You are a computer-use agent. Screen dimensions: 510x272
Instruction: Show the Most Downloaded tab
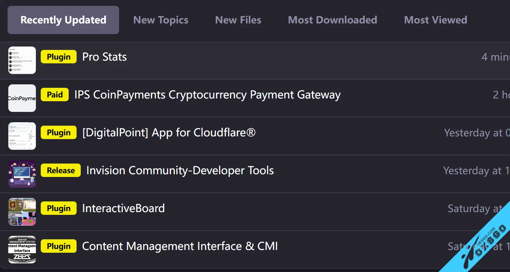[x=332, y=20]
